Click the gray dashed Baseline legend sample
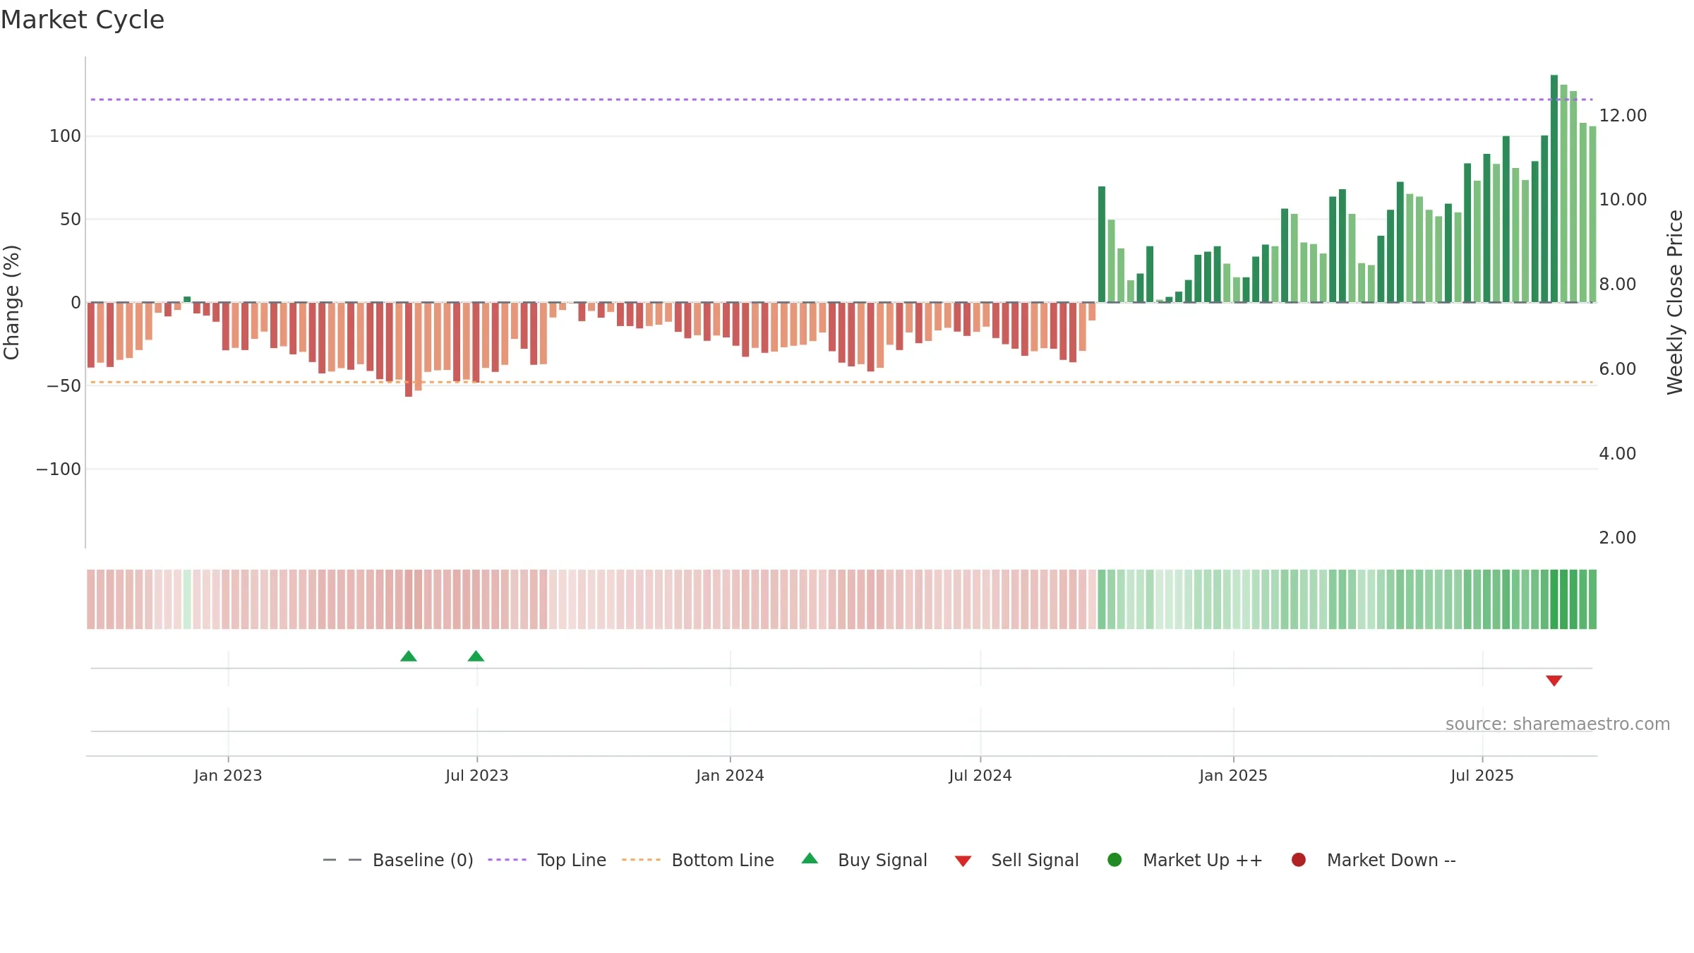The image size is (1694, 953). pos(342,860)
